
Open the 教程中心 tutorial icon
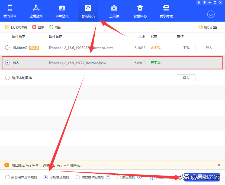click(140, 8)
